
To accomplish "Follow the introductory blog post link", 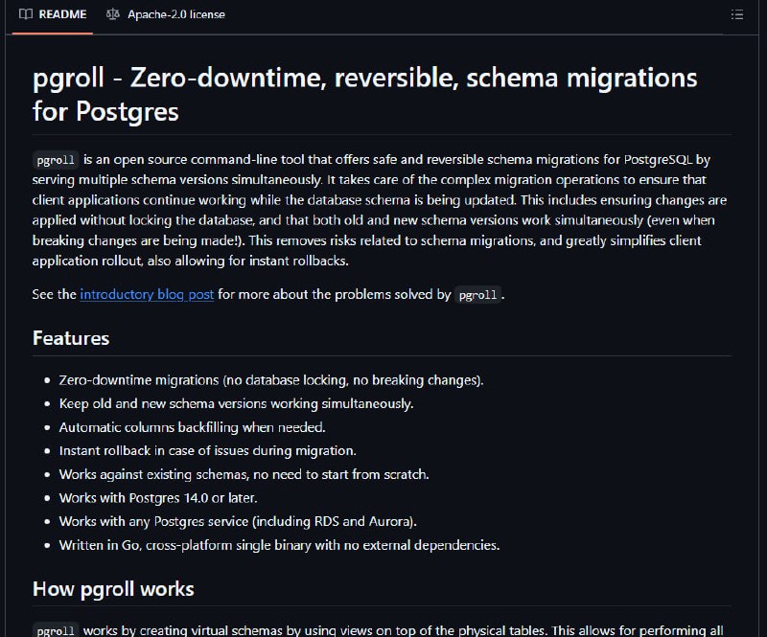I will click(147, 294).
